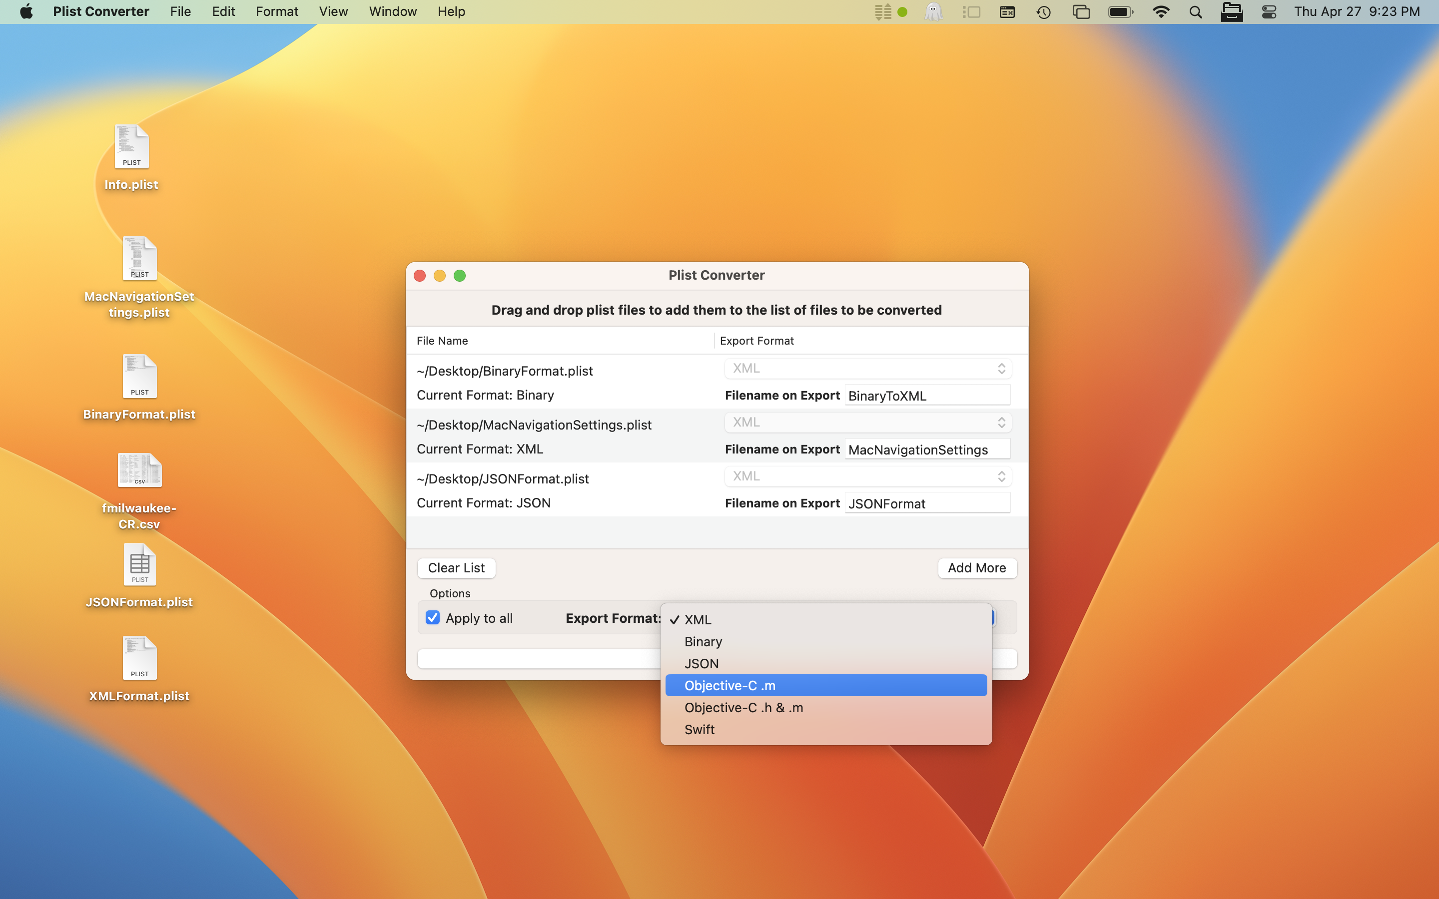Click the screen mirroring menu bar icon

pos(1081,11)
